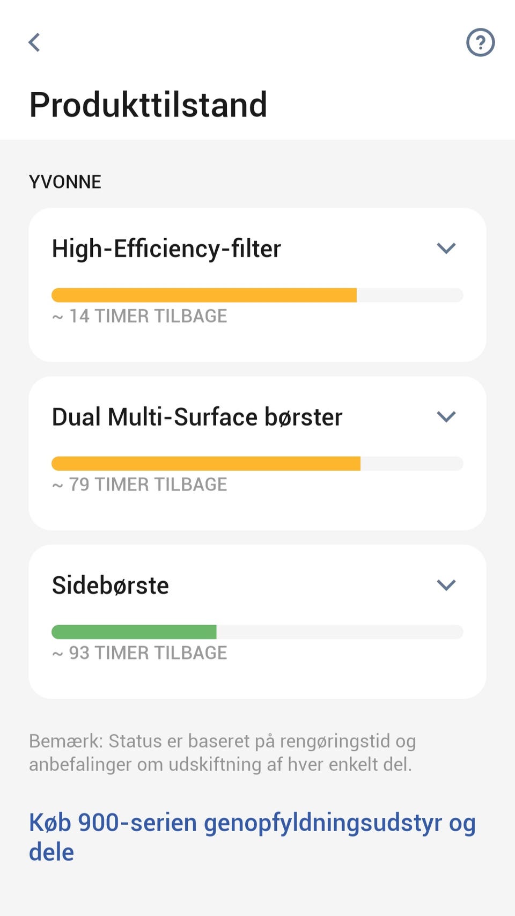Tap the Produkttilstand page heading

[148, 105]
